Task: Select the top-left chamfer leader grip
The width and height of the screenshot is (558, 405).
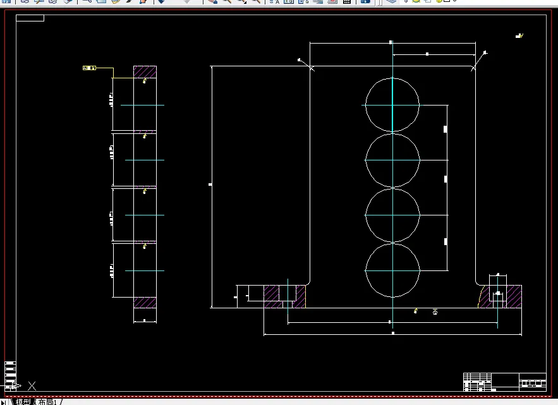Action: pyautogui.click(x=299, y=60)
